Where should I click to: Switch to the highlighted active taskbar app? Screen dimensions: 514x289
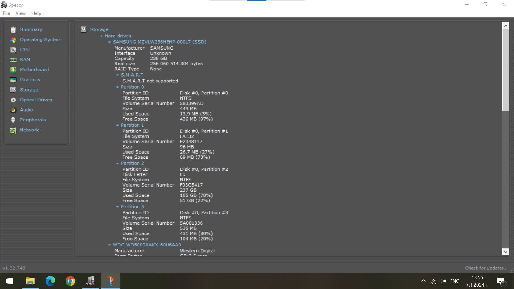click(111, 281)
